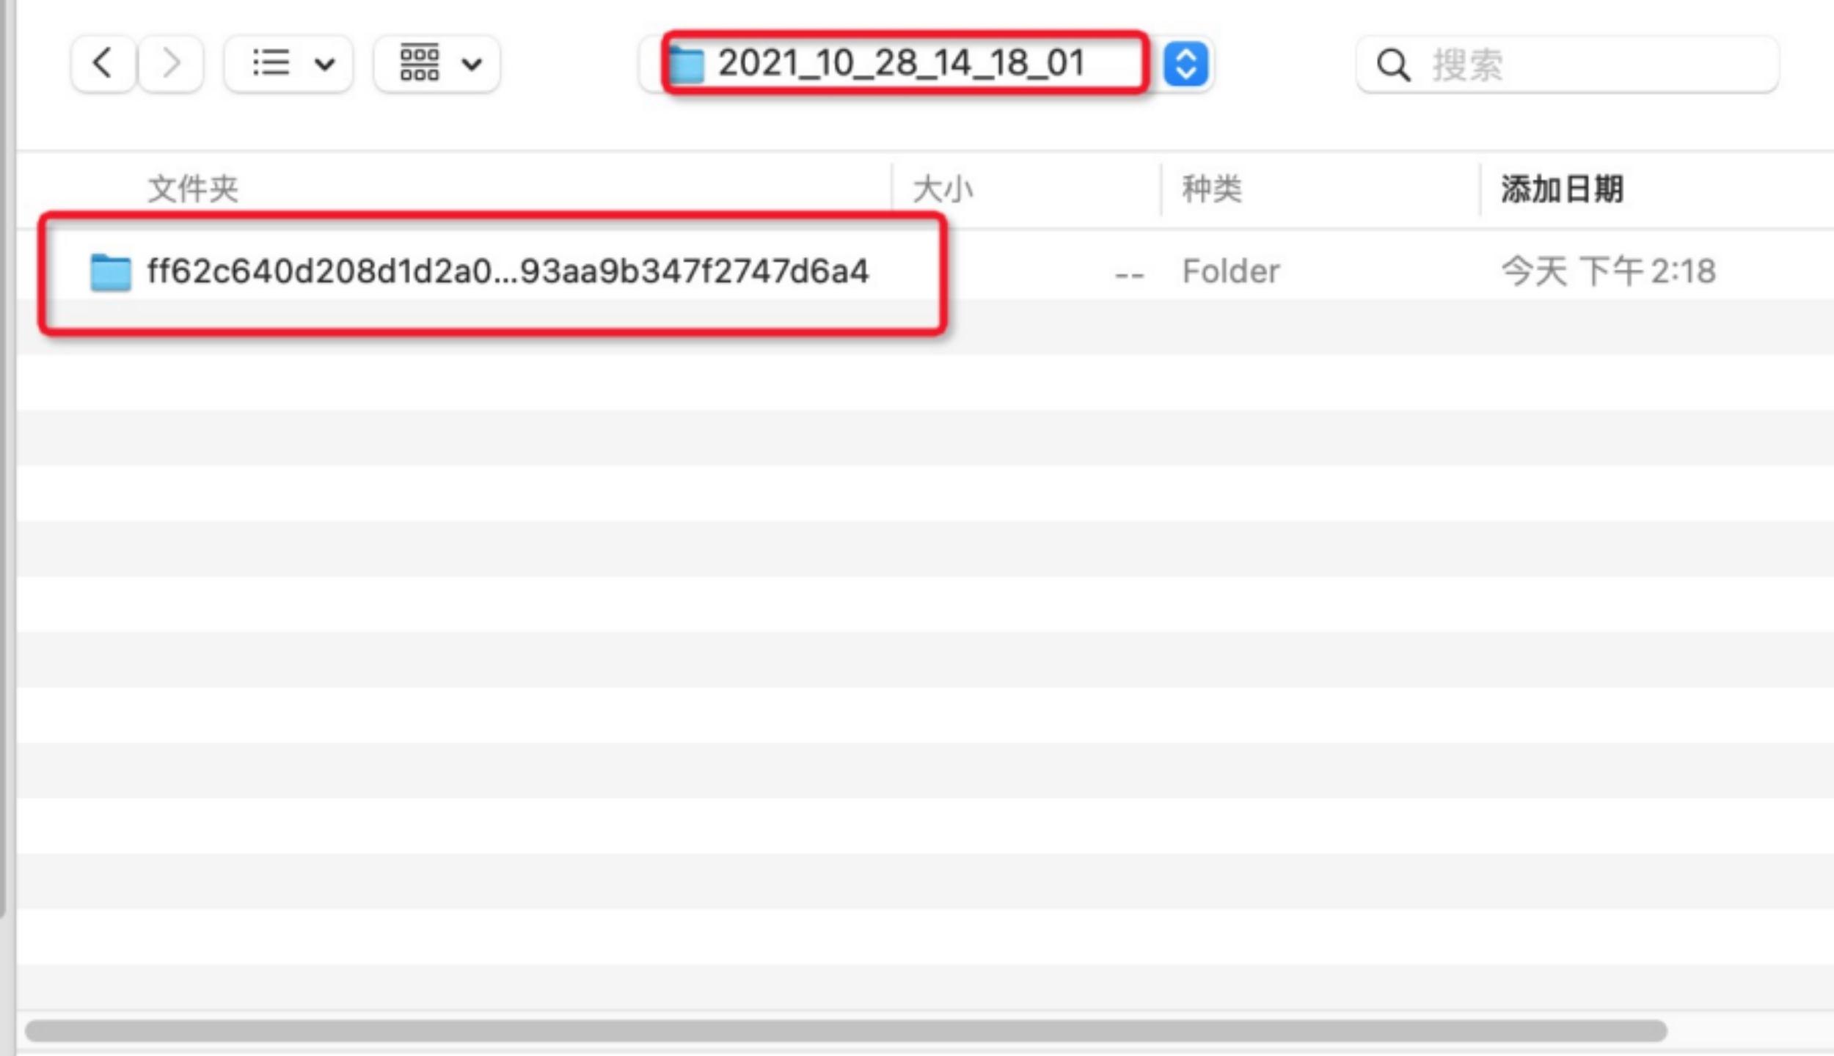Click the list view icon
The height and width of the screenshot is (1056, 1834).
coord(271,63)
